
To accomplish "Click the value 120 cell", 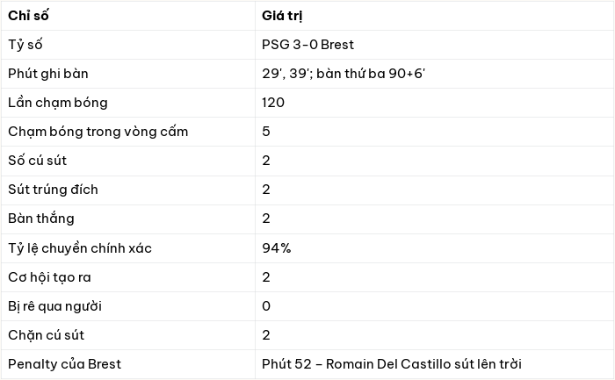I will 434,103.
